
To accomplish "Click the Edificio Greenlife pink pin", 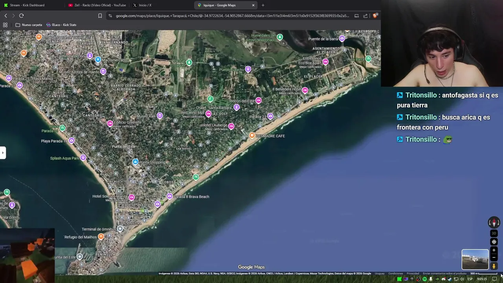I will click(110, 123).
